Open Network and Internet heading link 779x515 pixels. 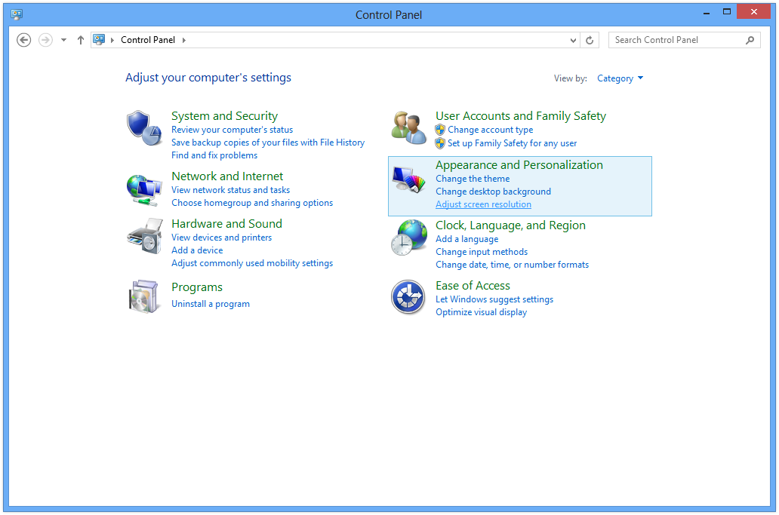227,176
